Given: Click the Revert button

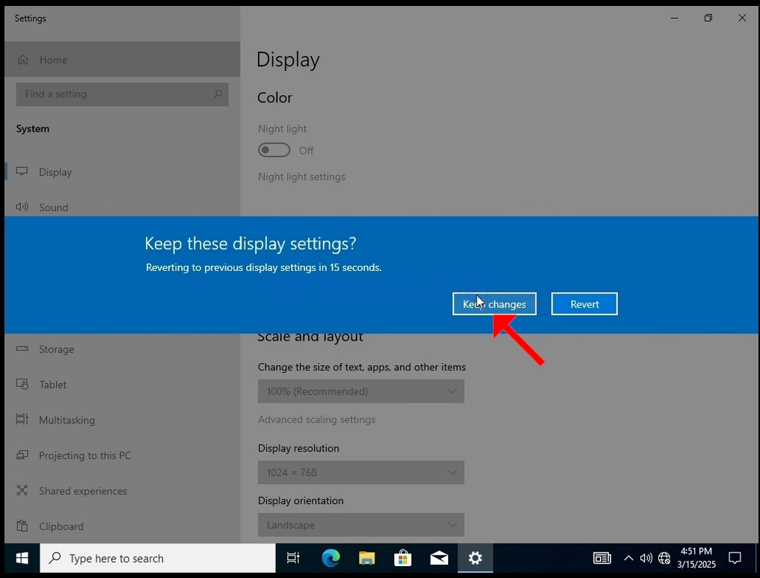Looking at the screenshot, I should point(584,304).
